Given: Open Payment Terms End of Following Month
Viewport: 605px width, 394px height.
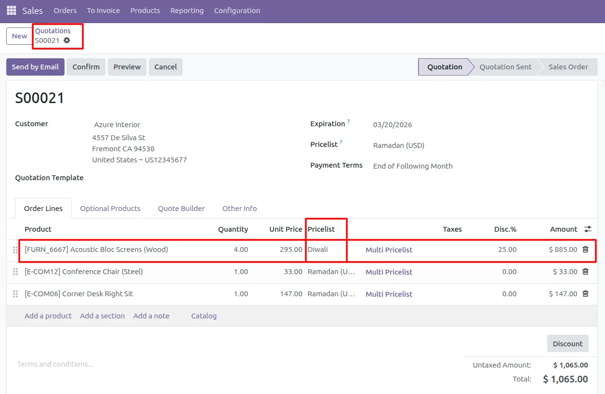Looking at the screenshot, I should (x=413, y=166).
